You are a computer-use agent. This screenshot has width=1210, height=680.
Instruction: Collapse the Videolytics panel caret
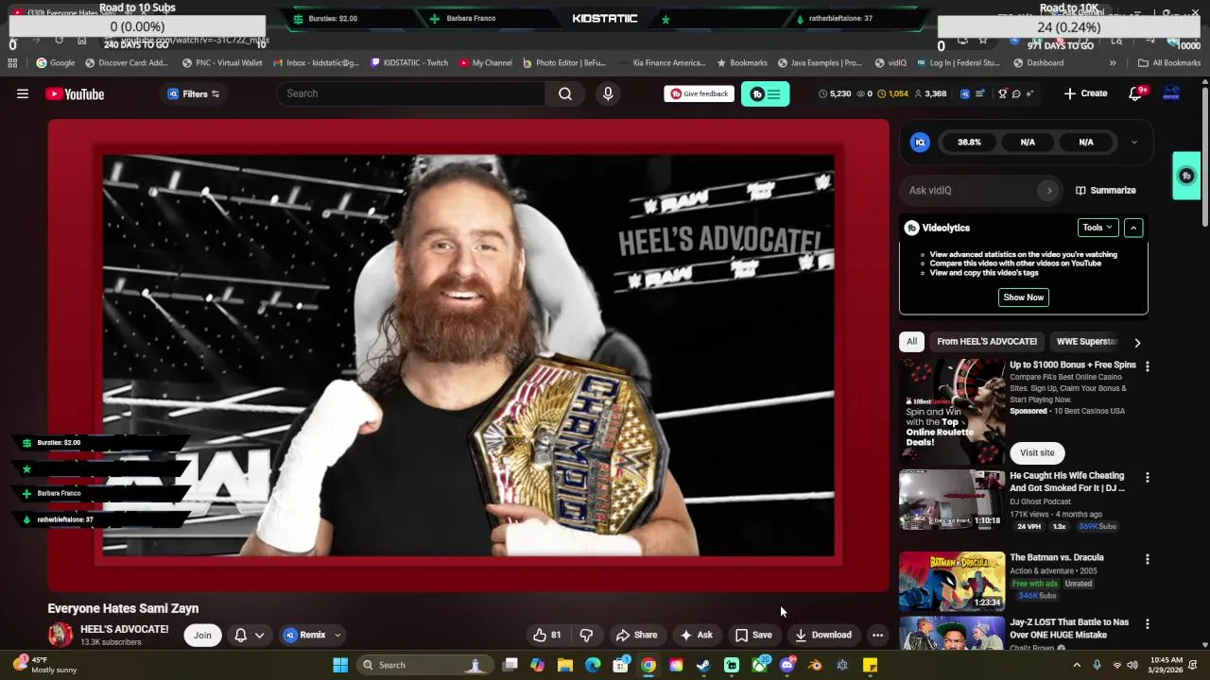(1132, 228)
